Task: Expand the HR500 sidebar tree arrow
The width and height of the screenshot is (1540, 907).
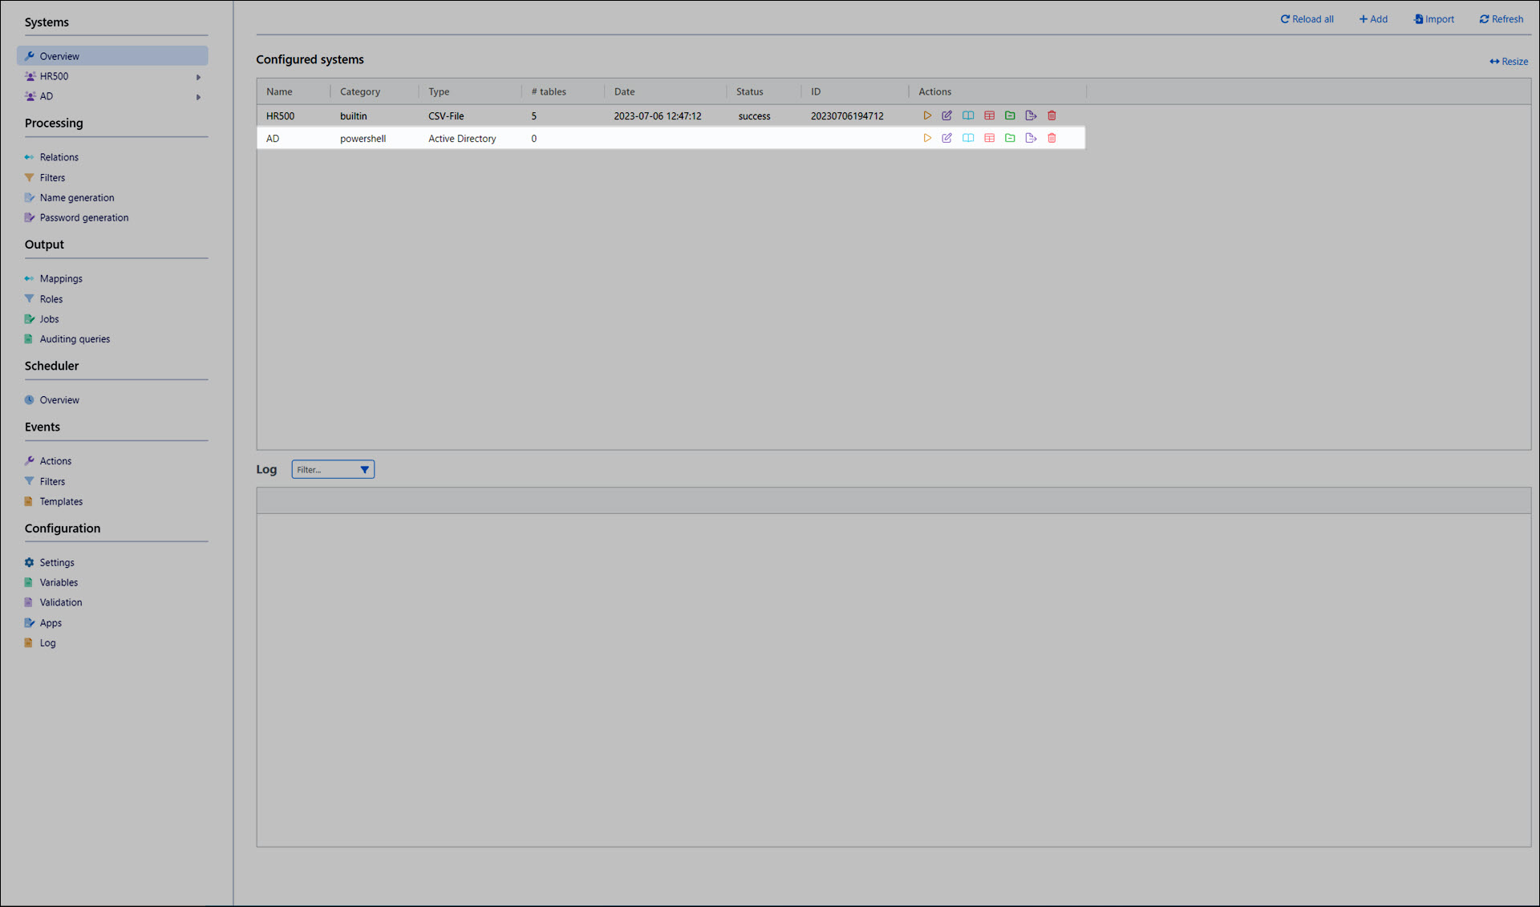Action: [198, 77]
